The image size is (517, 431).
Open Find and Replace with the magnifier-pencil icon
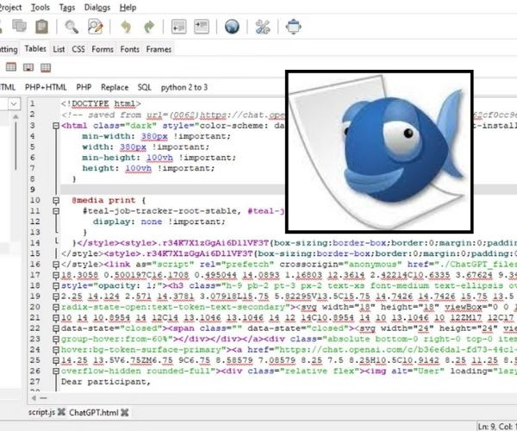pos(96,27)
